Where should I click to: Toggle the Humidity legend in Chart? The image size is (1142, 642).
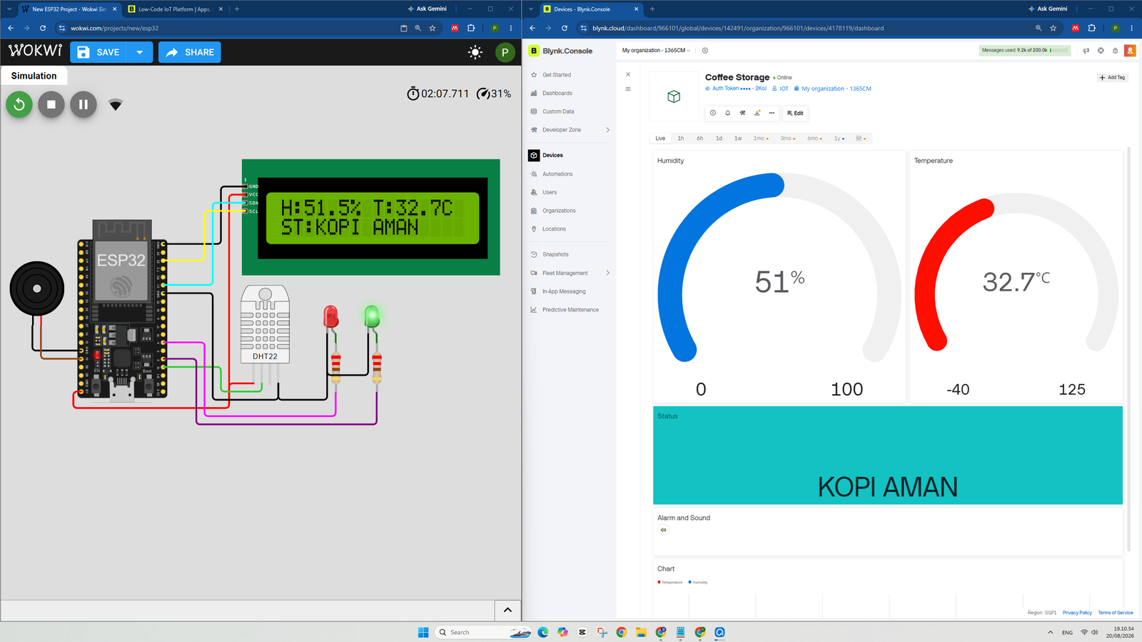[698, 582]
